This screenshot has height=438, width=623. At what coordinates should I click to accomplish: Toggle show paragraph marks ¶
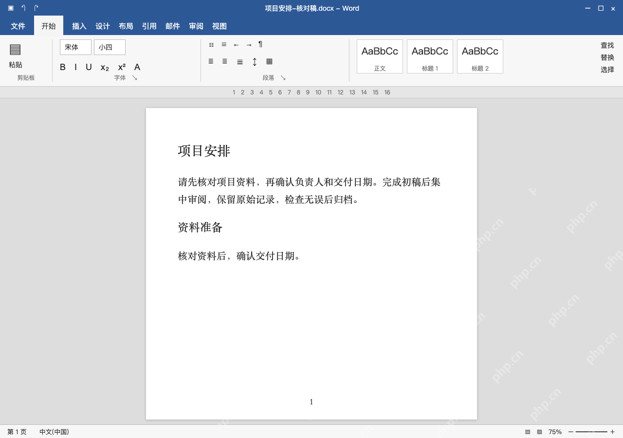(260, 44)
